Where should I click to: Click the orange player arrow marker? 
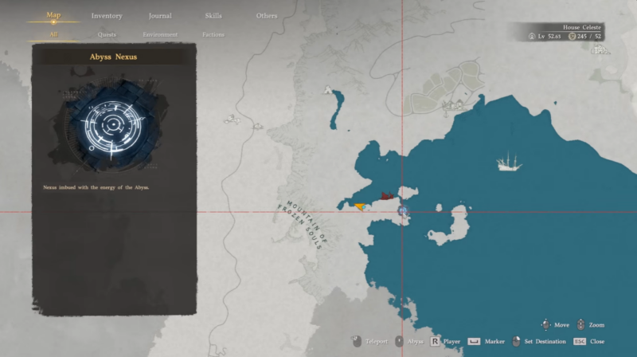(x=360, y=206)
